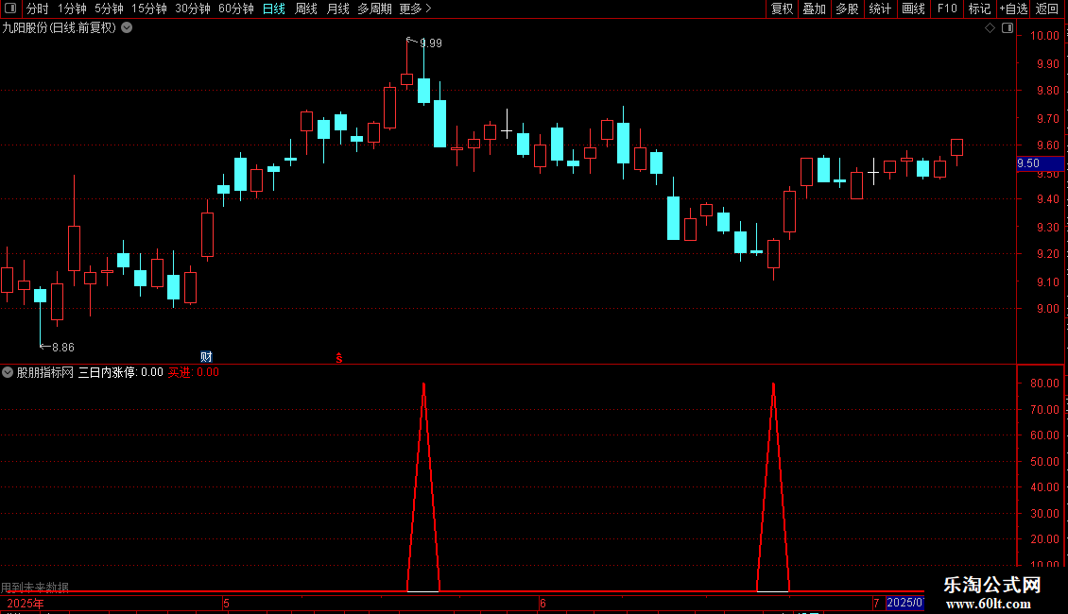1068x614 pixels.
Task: Click the red S marker below chart
Action: [x=339, y=358]
